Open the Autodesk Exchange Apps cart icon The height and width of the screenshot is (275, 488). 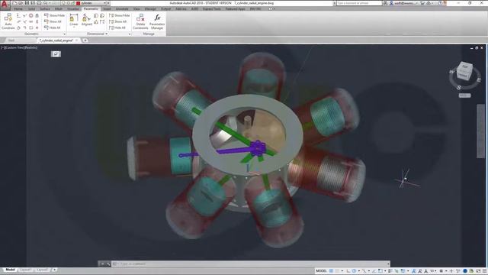coord(422,3)
